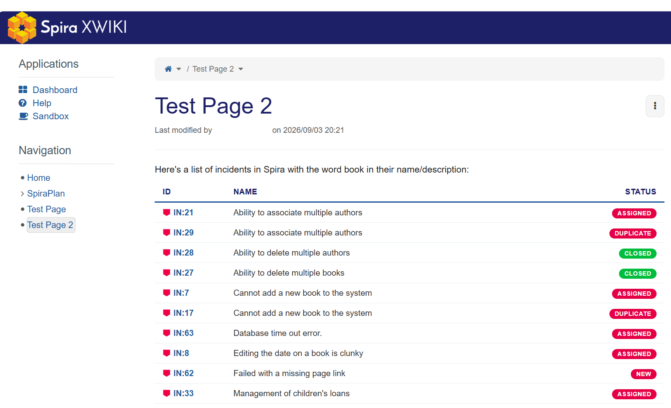The image size is (671, 408).
Task: Click the incident icon for IN:33
Action: (x=166, y=393)
